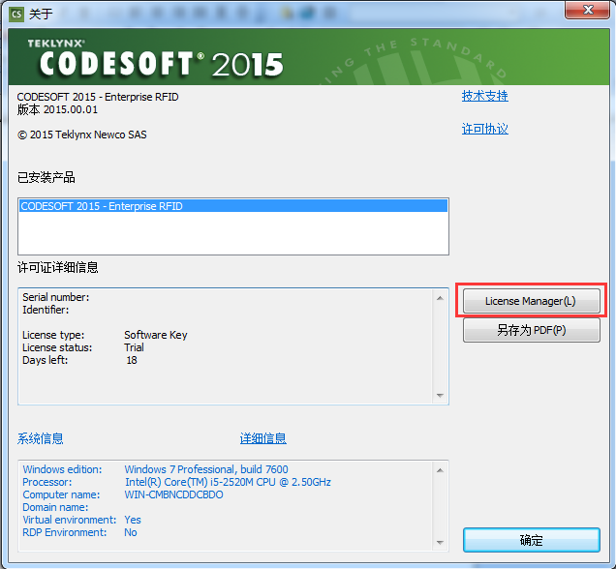Click system info scroll up arrow
Screen dimensions: 616x569
pyautogui.click(x=440, y=470)
